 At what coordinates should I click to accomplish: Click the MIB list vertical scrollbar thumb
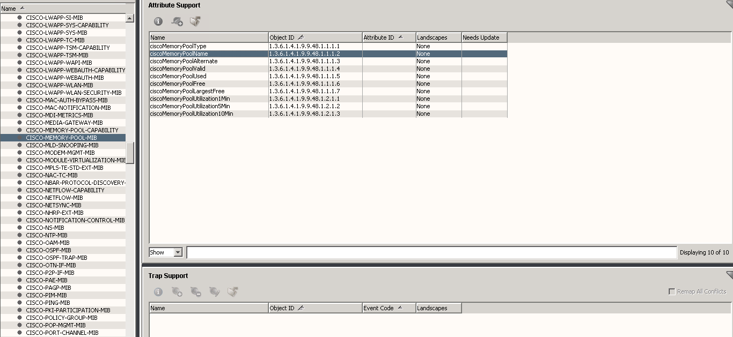(x=130, y=153)
